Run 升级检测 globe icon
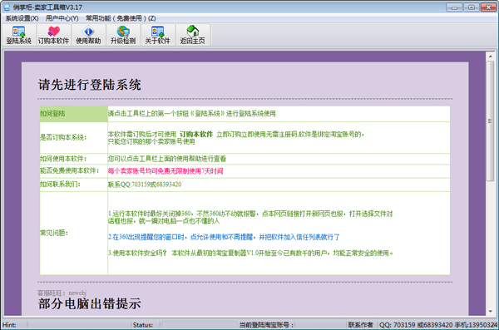This screenshot has width=499, height=330. (123, 35)
